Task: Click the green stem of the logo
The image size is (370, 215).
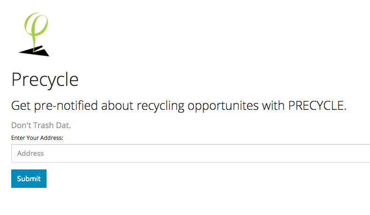Action: [34, 42]
